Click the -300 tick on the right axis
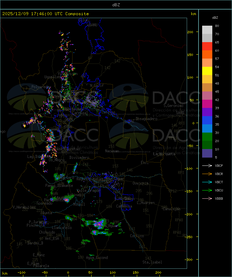The height and width of the screenshot is (277, 232). [189, 260]
